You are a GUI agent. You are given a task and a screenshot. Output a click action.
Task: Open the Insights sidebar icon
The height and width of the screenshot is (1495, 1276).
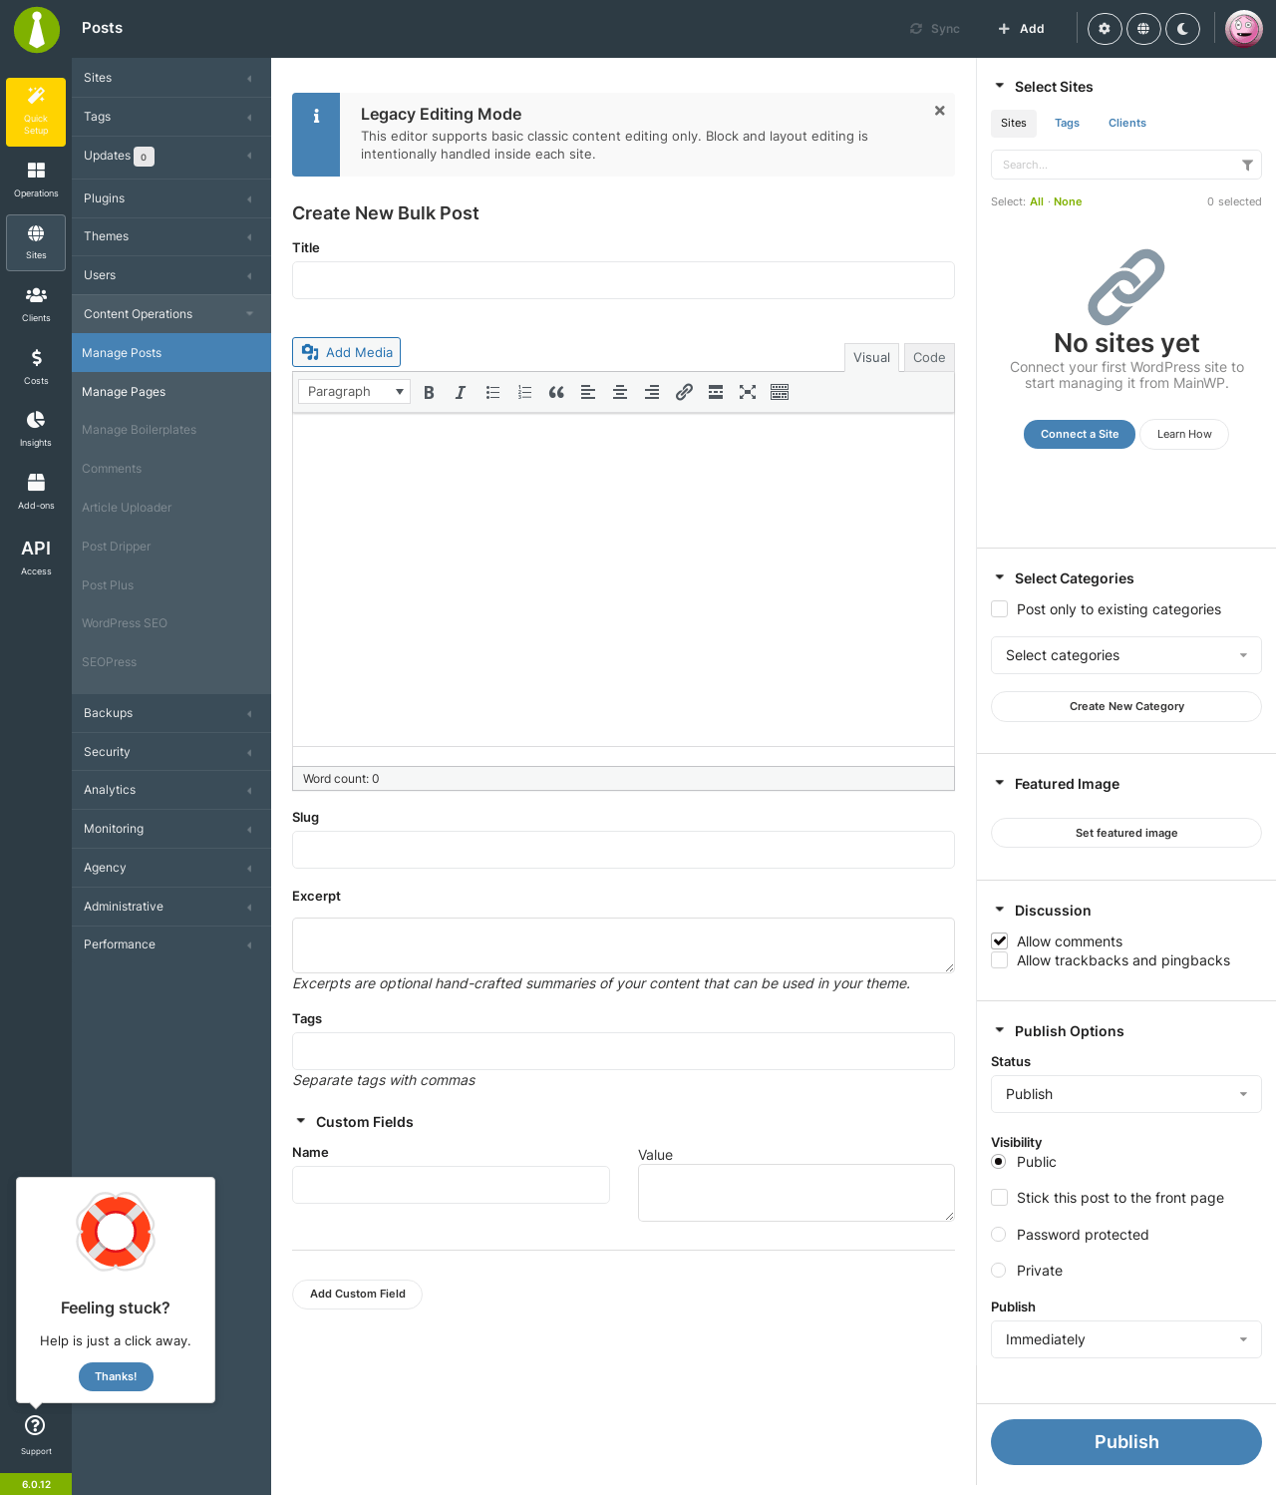(x=36, y=429)
